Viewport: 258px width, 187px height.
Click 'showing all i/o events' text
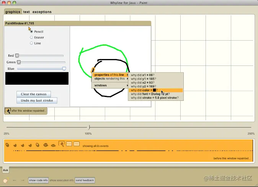tap(95, 146)
